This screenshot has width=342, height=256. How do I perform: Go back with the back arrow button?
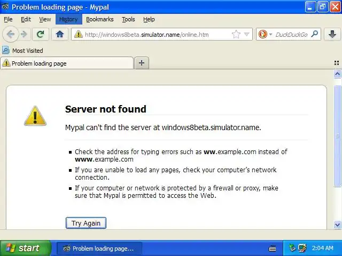tap(11, 34)
